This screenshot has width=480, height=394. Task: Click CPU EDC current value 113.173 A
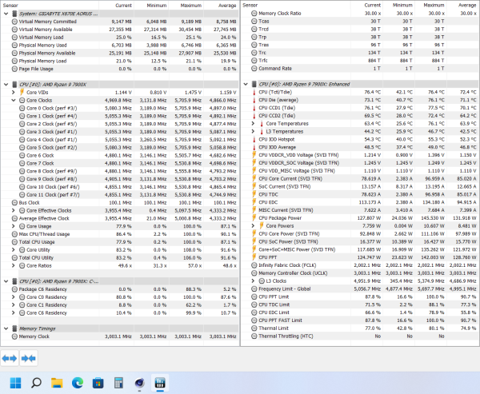coord(370,202)
